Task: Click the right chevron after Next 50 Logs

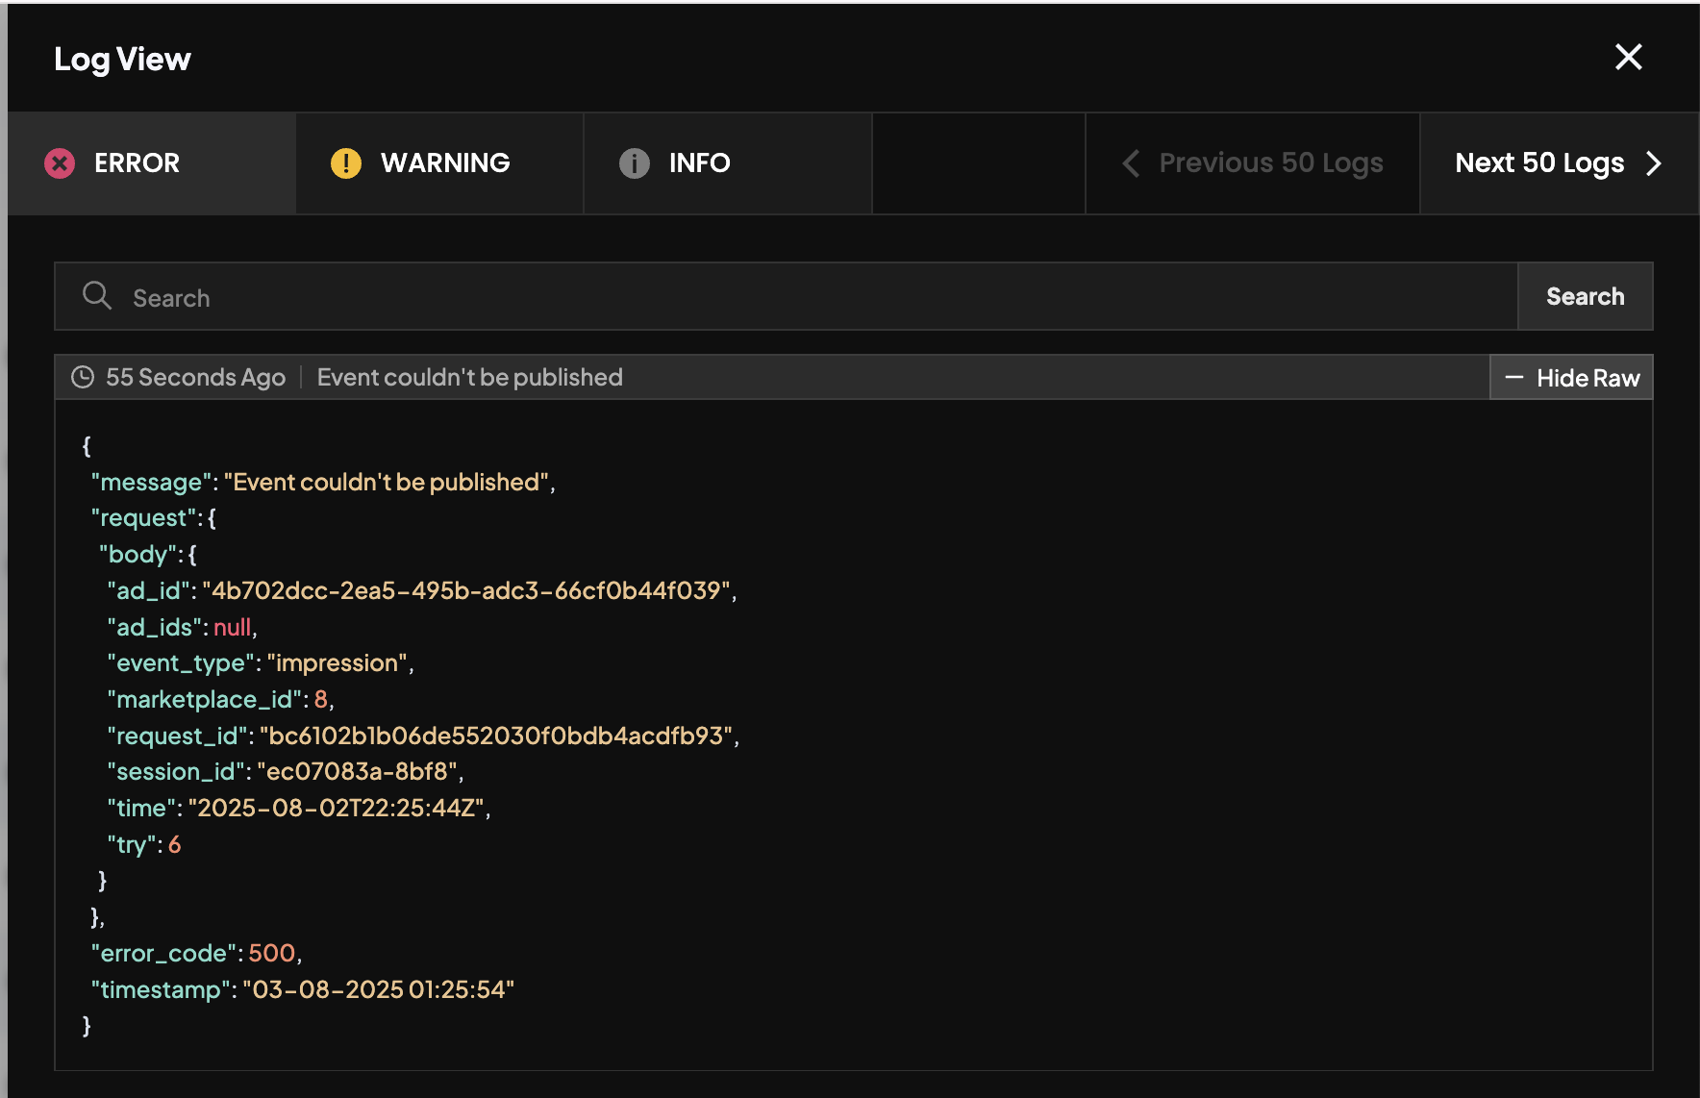Action: click(1654, 163)
